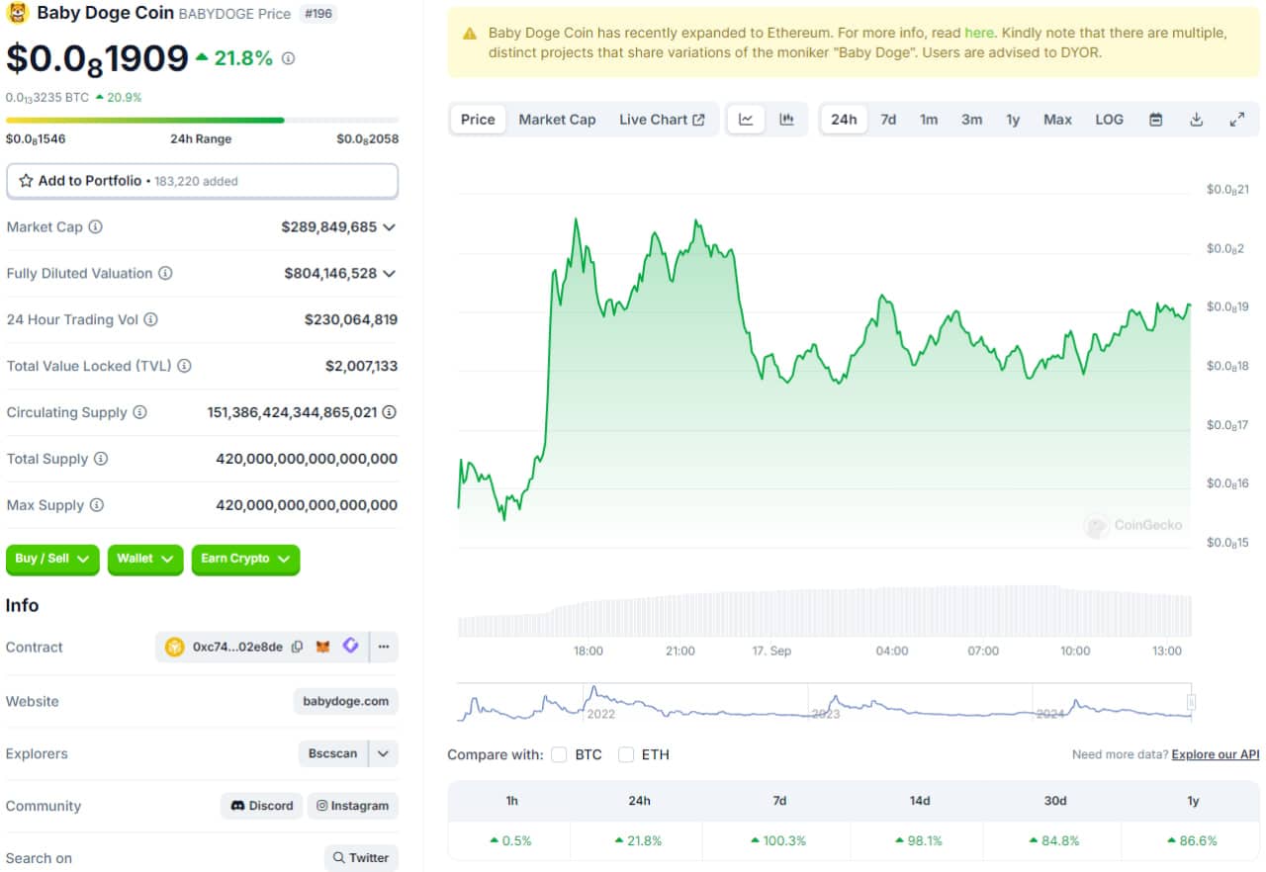Click the purple wallet icon in Contract row
The height and width of the screenshot is (872, 1266).
point(350,646)
